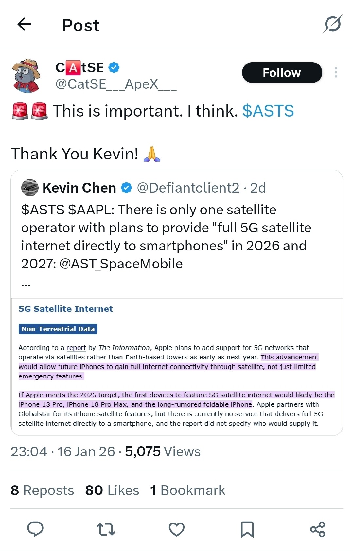
Task: View the 8 Reposts list
Action: coord(43,490)
